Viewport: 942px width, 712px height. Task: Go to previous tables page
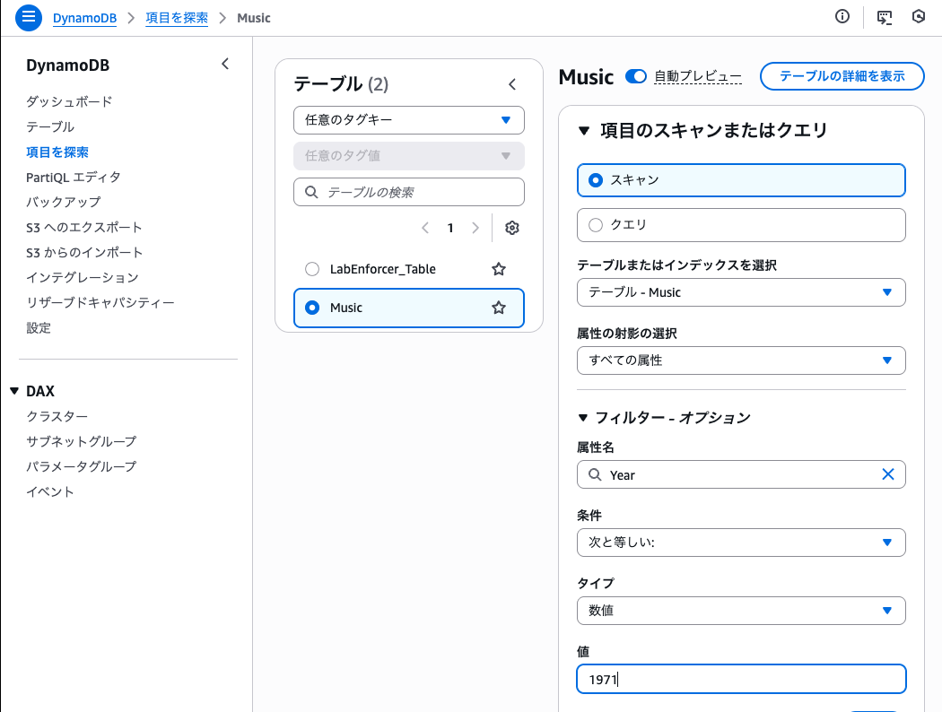[425, 228]
